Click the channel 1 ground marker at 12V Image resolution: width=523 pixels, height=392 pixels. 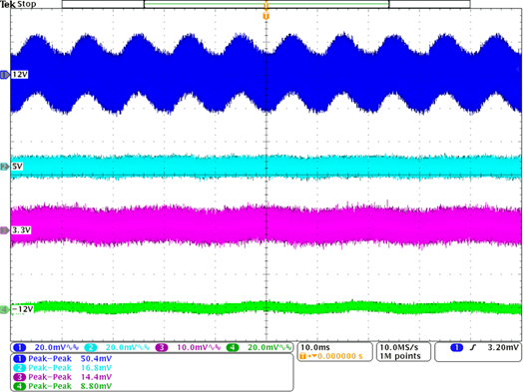[x=5, y=75]
